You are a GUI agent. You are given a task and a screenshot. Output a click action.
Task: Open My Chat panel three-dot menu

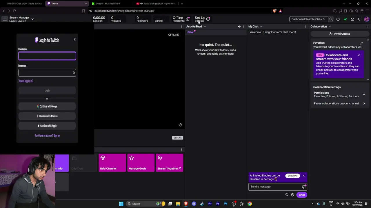coord(305,27)
